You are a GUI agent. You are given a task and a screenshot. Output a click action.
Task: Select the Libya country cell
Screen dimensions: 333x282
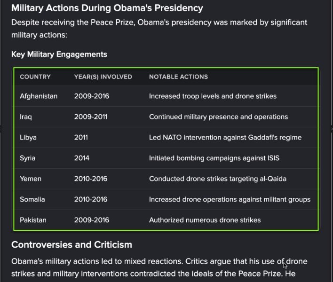(x=28, y=137)
